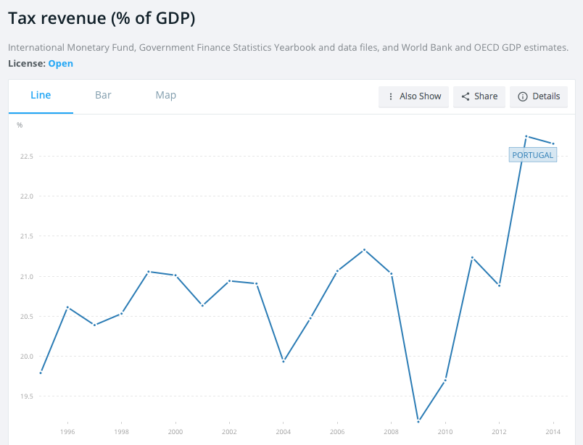Click the 2004 dip data point

tap(284, 361)
